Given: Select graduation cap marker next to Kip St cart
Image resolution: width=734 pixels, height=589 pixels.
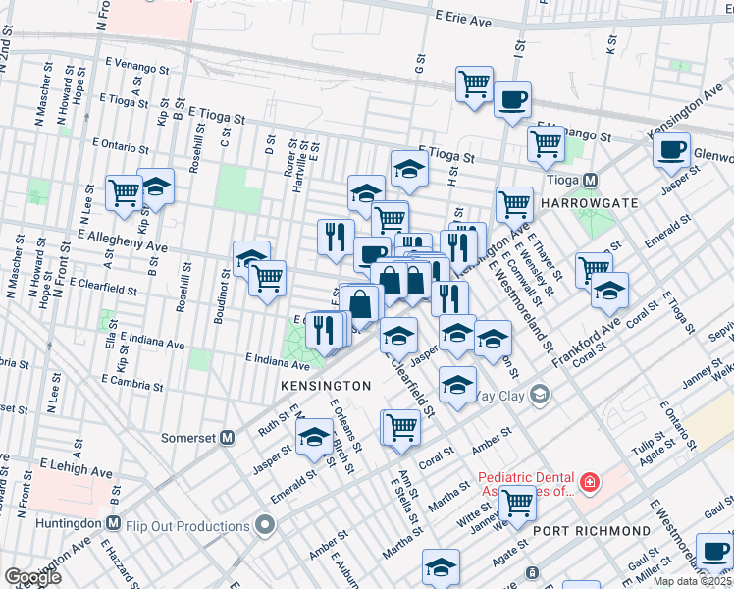Looking at the screenshot, I should pos(158,187).
